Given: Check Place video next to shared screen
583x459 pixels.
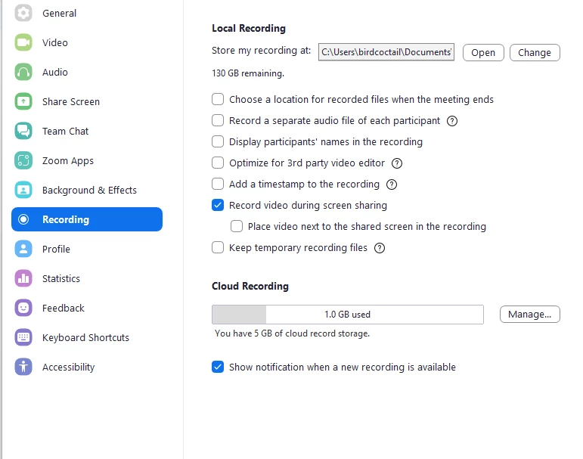Looking at the screenshot, I should tap(237, 227).
